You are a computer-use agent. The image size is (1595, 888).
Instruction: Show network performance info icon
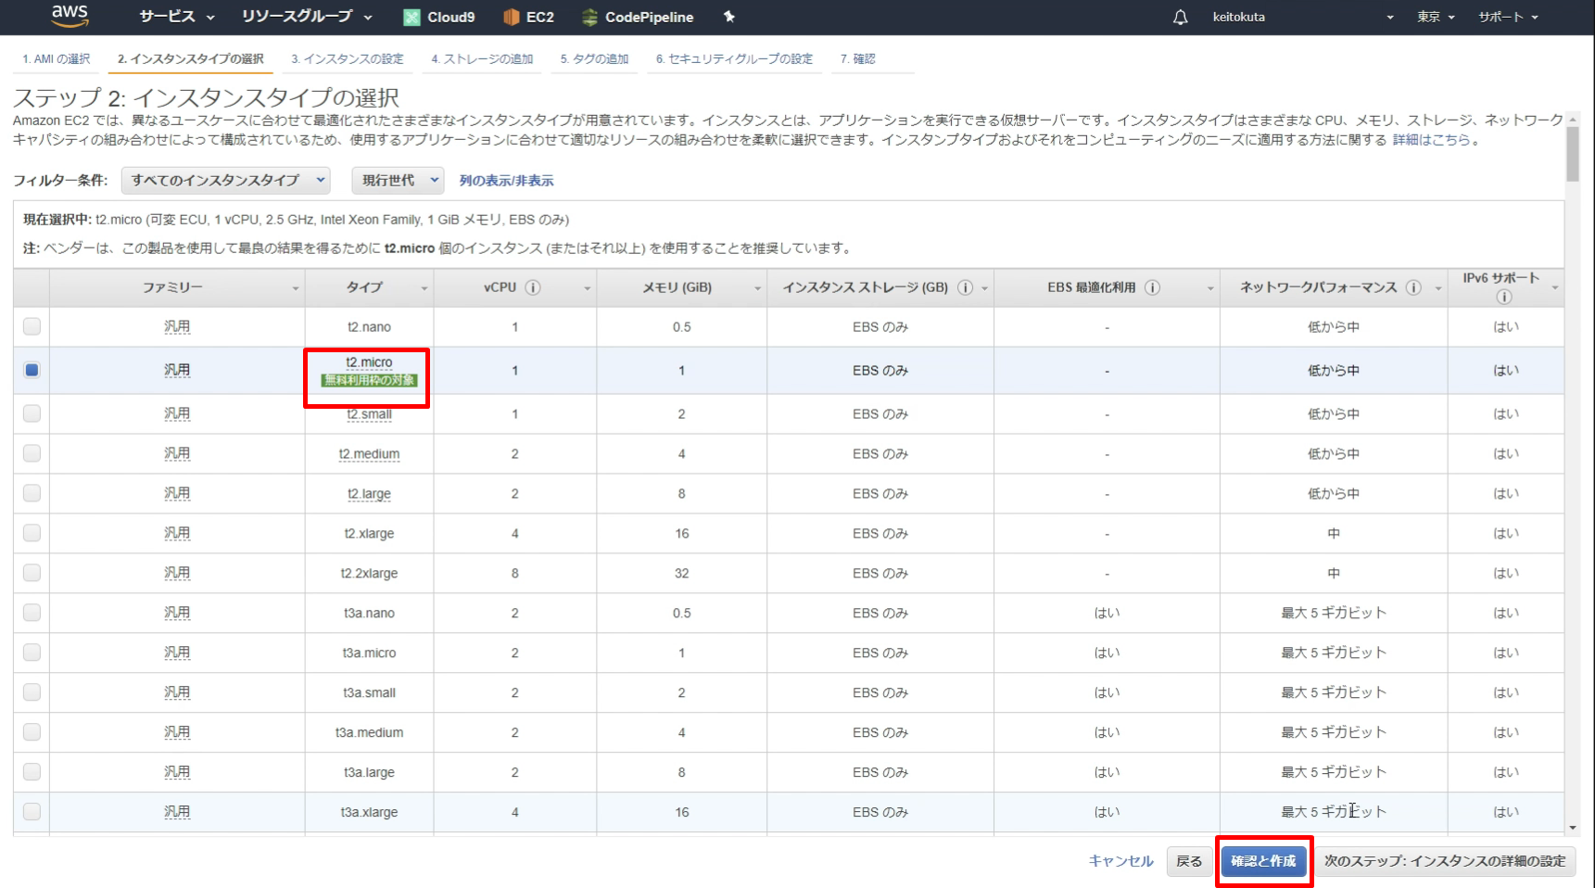[1413, 287]
